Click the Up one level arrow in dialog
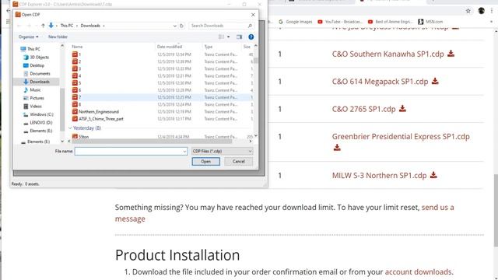 pos(44,26)
